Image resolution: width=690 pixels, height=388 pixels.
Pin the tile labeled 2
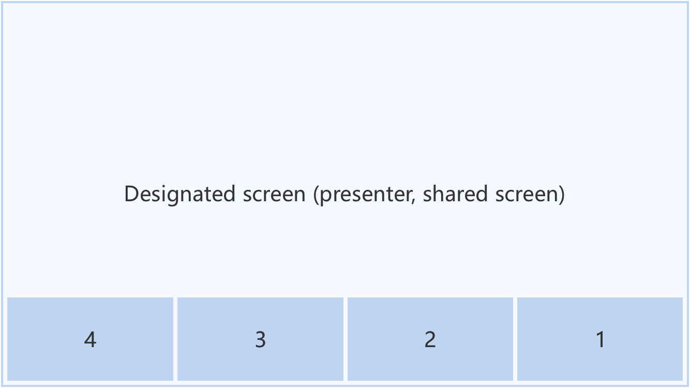[430, 339]
